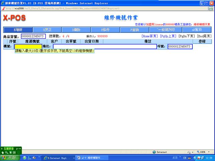The width and height of the screenshot is (215, 161).
Task: Click the 備注 remarks text field
Action: pyautogui.click(x=104, y=47)
